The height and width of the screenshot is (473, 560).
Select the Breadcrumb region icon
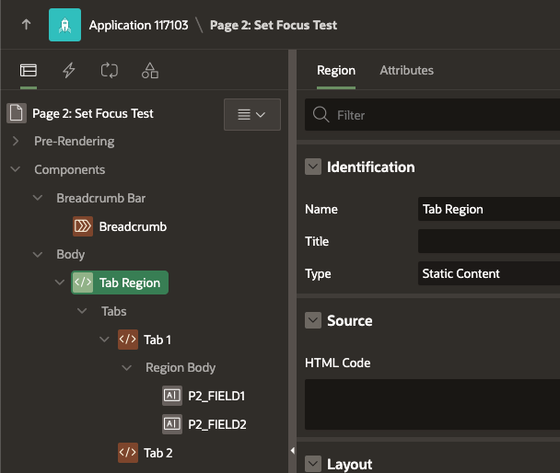(83, 226)
